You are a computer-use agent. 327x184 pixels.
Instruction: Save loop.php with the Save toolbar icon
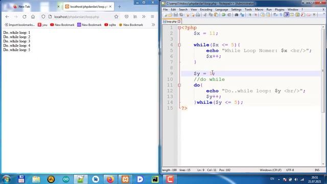coord(176,15)
